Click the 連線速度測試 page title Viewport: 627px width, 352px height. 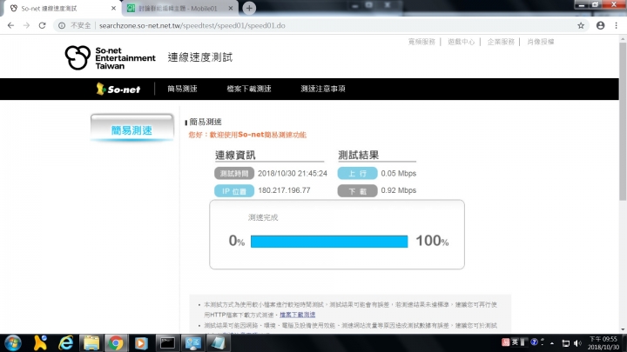pyautogui.click(x=200, y=57)
